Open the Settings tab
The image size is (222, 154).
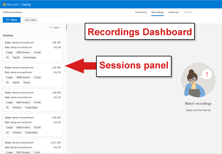188,12
